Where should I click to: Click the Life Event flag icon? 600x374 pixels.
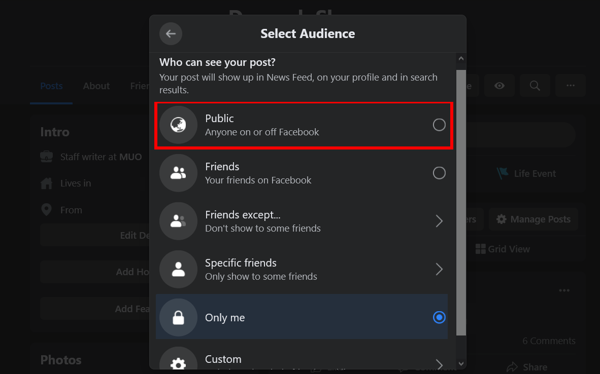pos(503,173)
